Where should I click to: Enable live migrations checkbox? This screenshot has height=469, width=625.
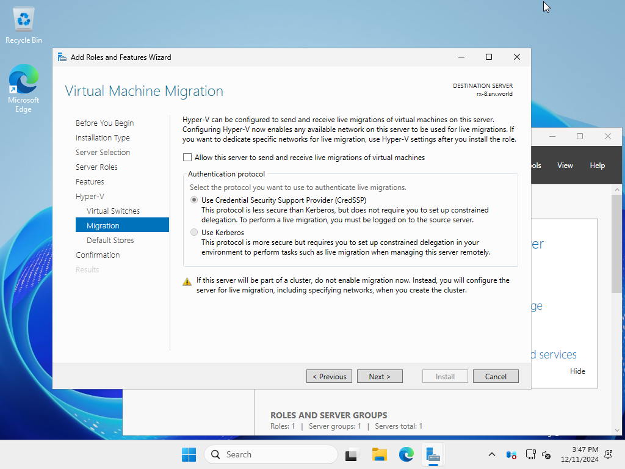pyautogui.click(x=187, y=157)
